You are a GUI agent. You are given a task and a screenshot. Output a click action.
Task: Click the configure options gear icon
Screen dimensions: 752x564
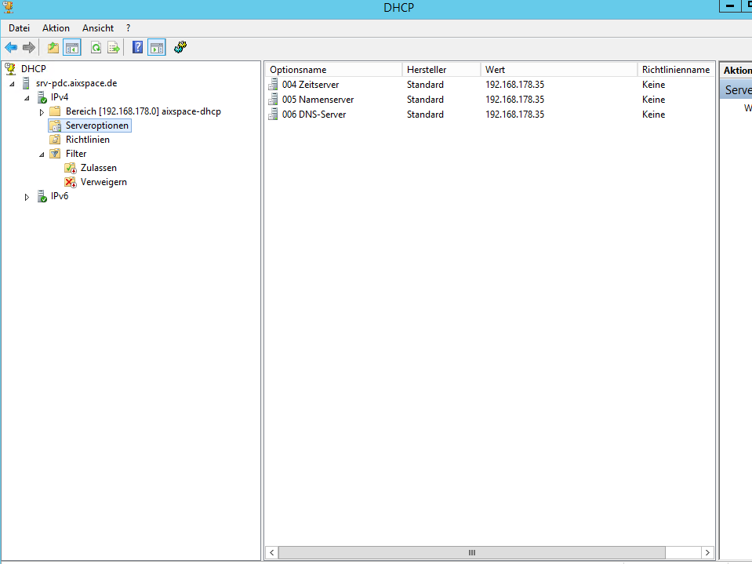(x=180, y=47)
